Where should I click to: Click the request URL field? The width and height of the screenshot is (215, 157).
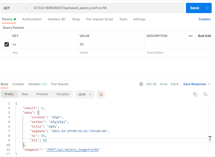pyautogui.click(x=107, y=8)
